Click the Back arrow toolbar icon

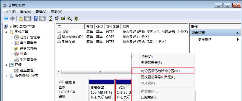6,19
